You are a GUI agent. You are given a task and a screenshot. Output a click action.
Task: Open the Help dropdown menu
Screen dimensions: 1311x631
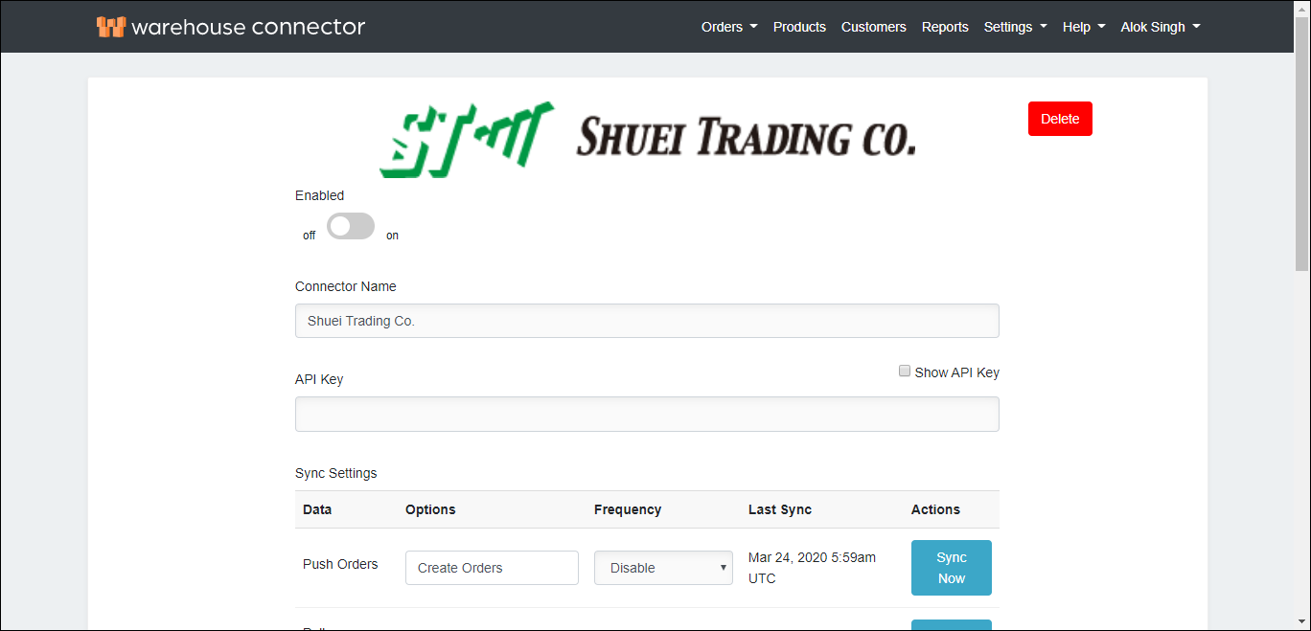click(x=1083, y=27)
